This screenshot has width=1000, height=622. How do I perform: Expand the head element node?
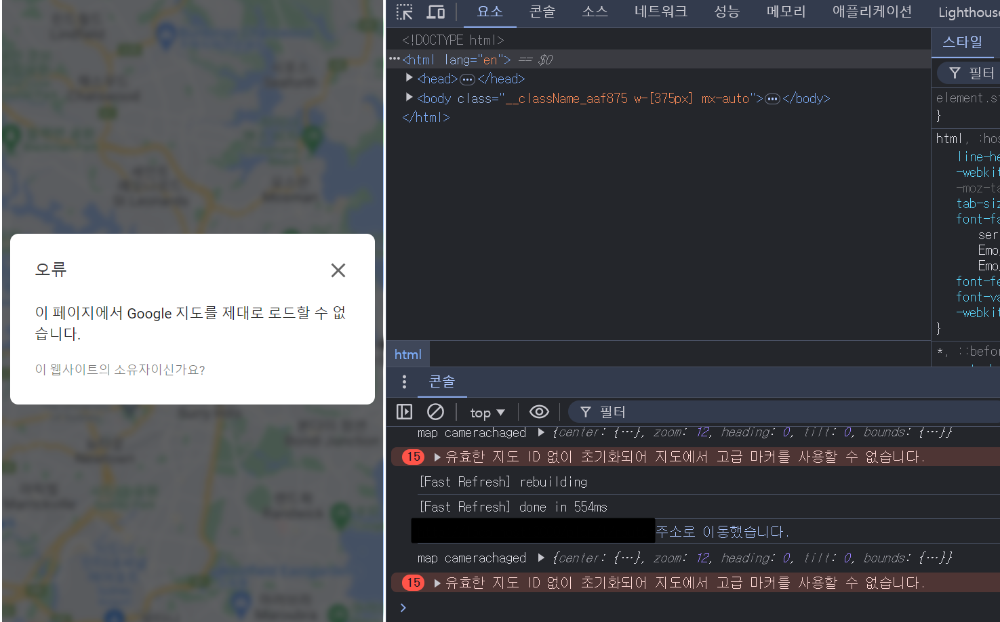tap(409, 78)
